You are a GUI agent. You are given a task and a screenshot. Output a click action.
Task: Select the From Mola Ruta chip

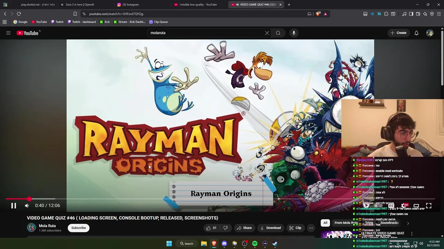click(346, 223)
